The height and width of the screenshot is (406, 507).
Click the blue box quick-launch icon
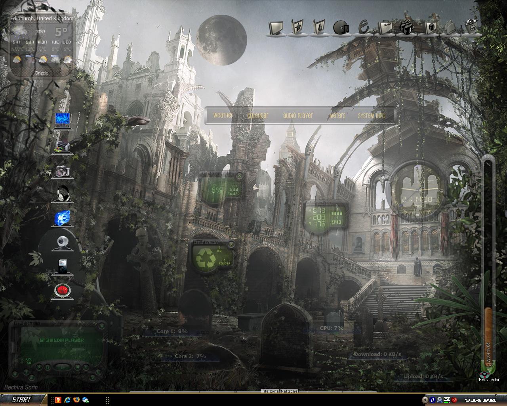pos(85,400)
